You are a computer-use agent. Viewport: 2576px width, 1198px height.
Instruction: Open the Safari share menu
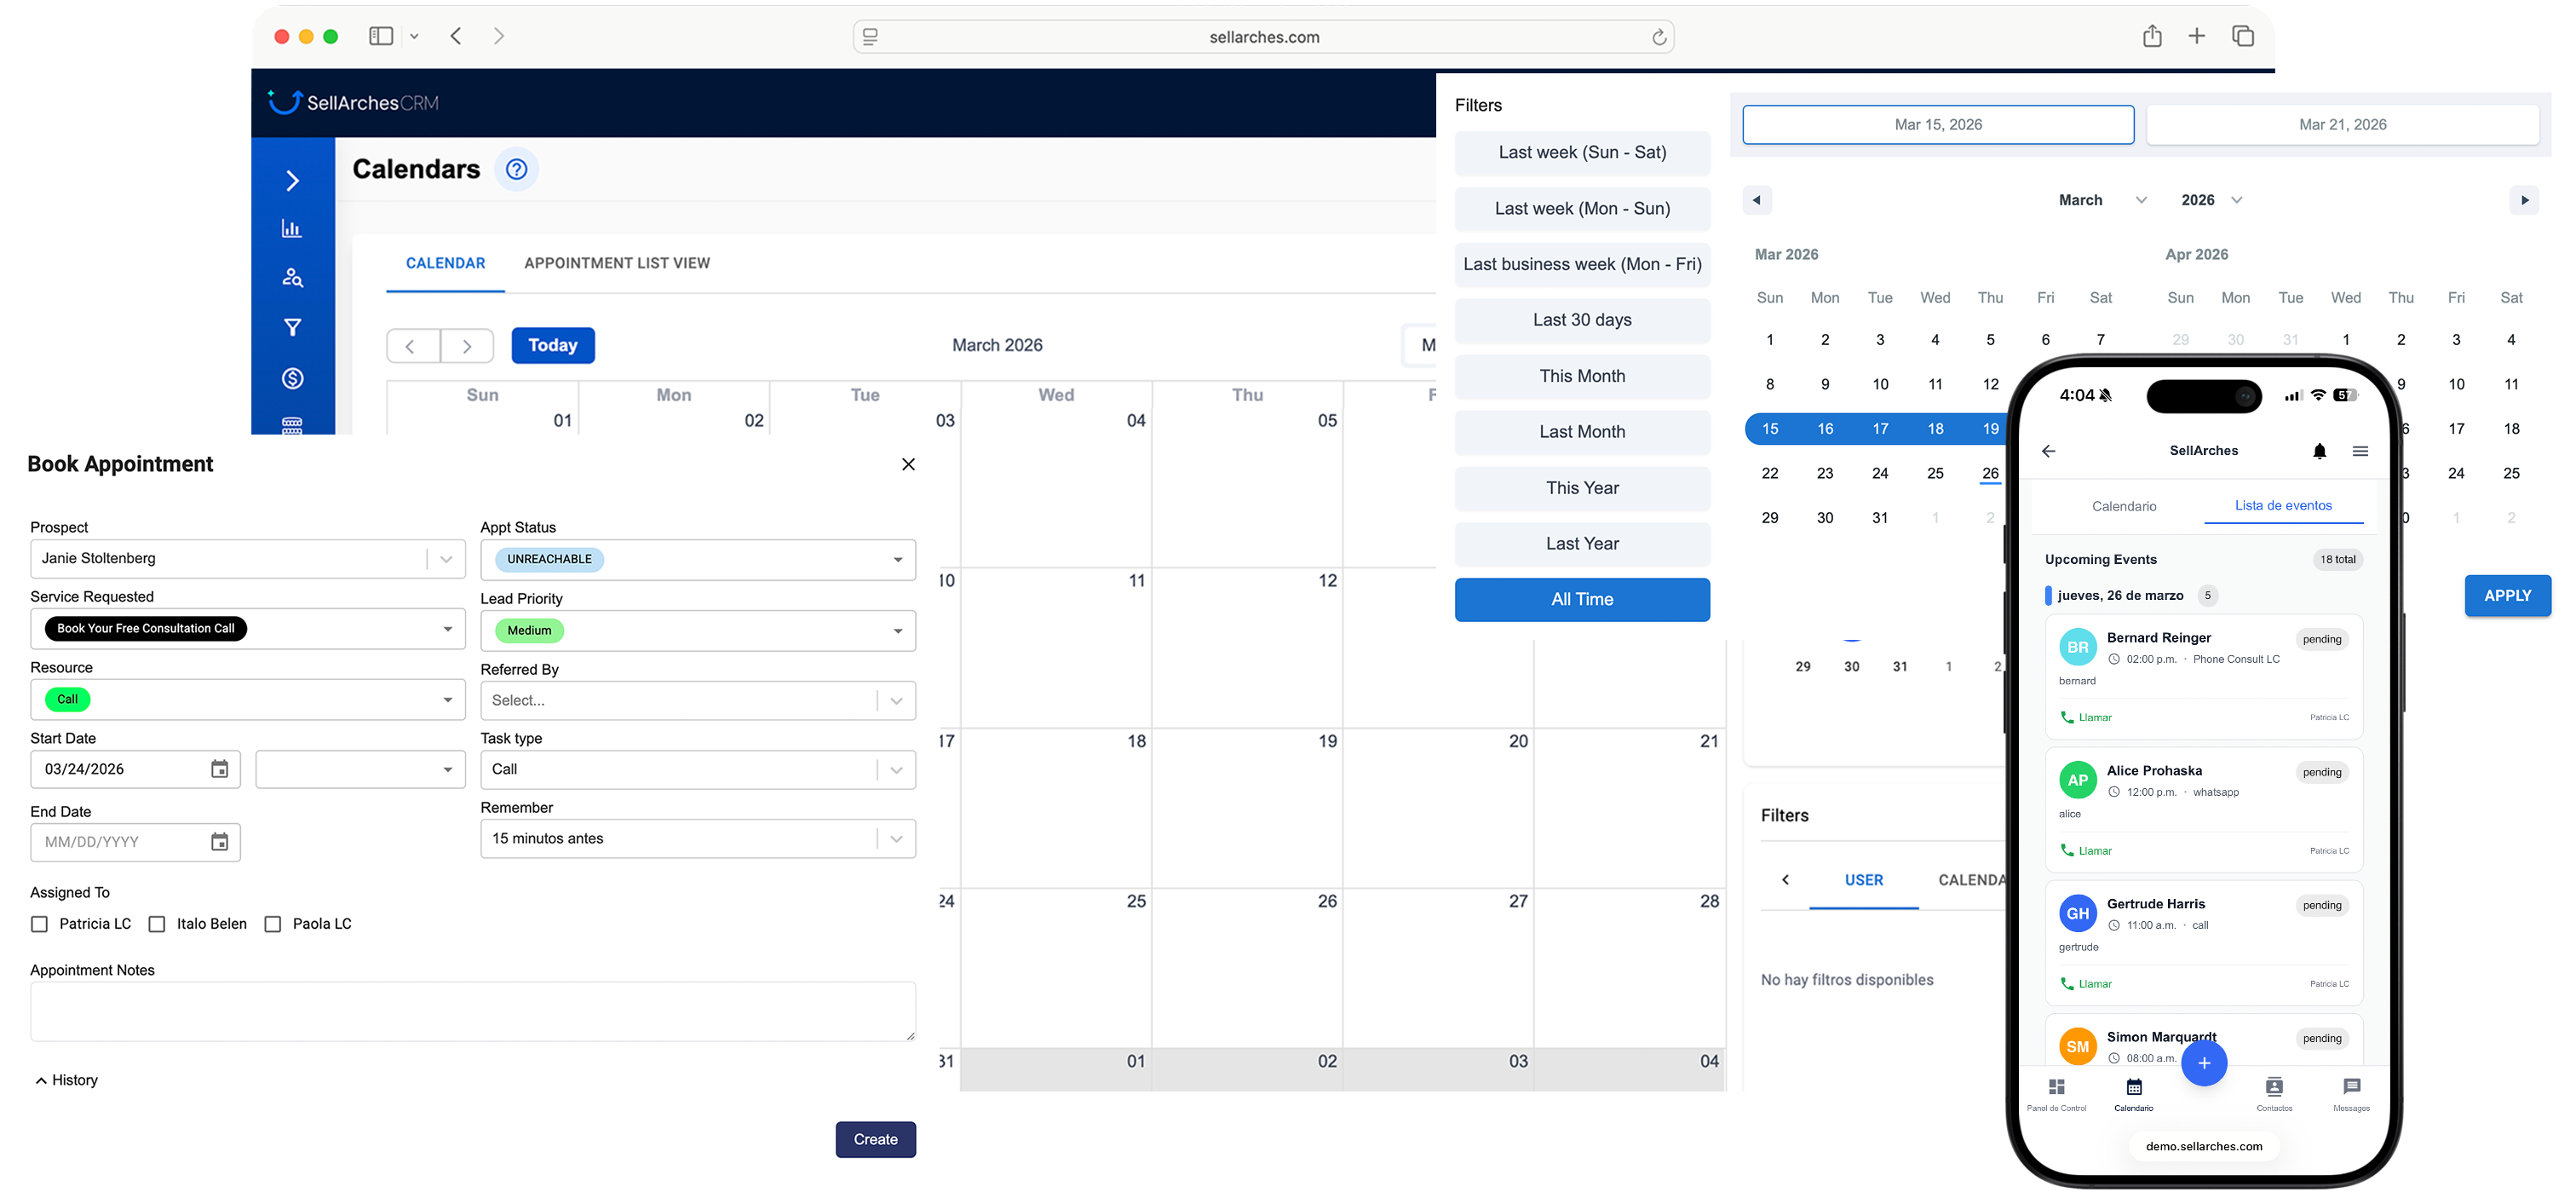click(2152, 36)
